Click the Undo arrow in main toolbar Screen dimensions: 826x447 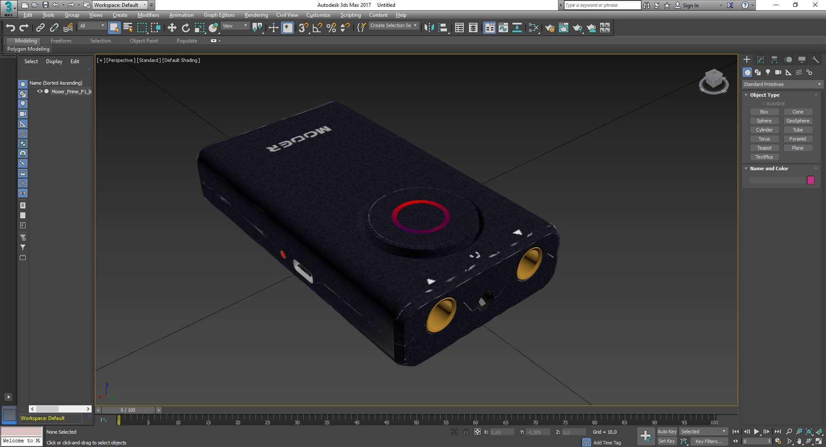(x=10, y=28)
